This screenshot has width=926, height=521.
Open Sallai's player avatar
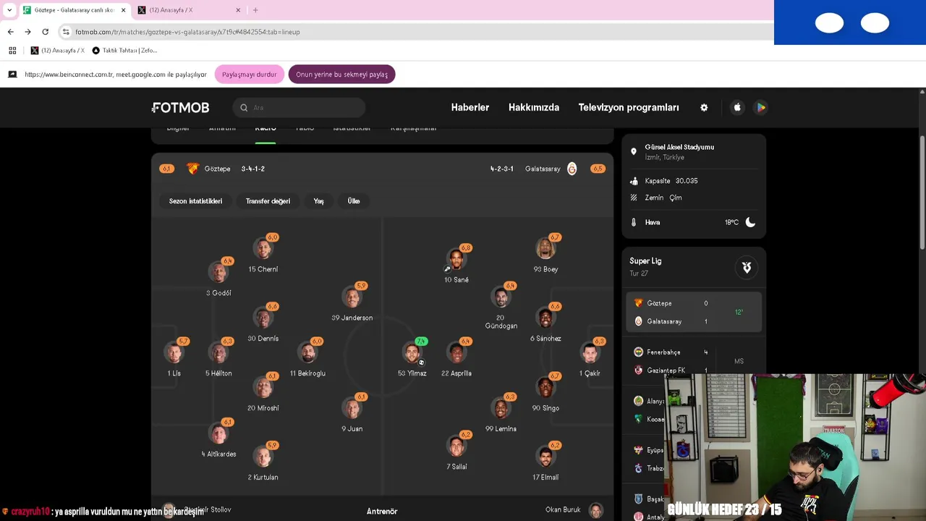tap(456, 446)
